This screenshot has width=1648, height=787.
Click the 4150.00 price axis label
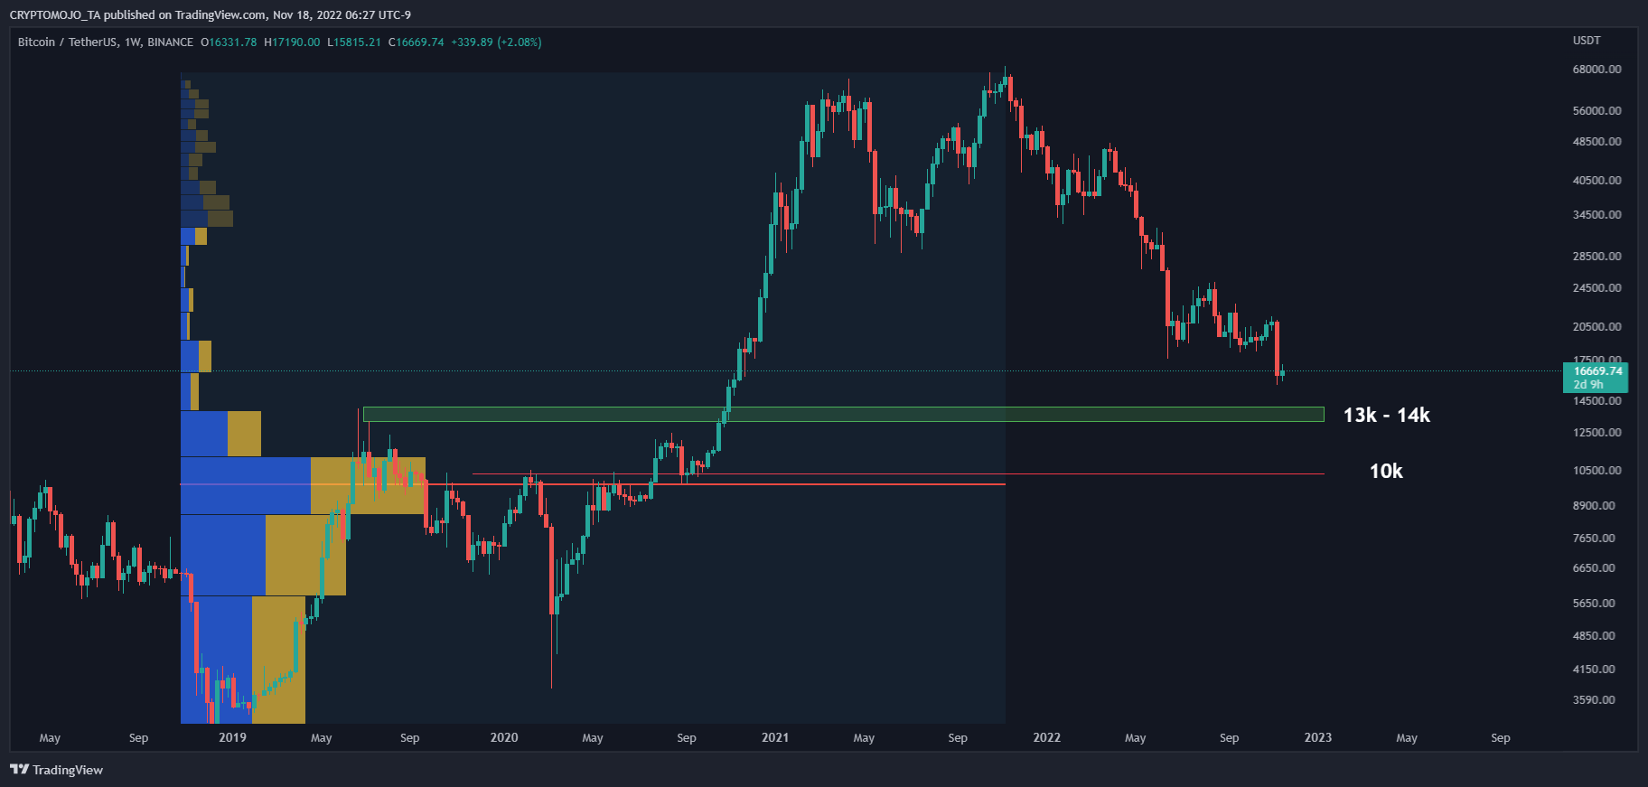(x=1594, y=670)
